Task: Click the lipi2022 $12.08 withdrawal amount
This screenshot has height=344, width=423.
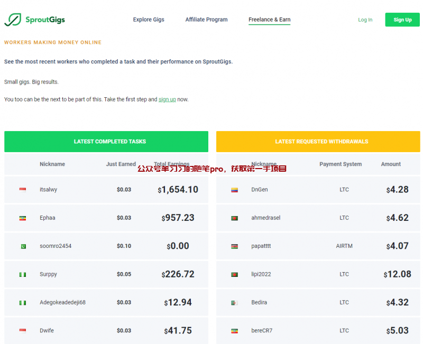Action: (397, 274)
